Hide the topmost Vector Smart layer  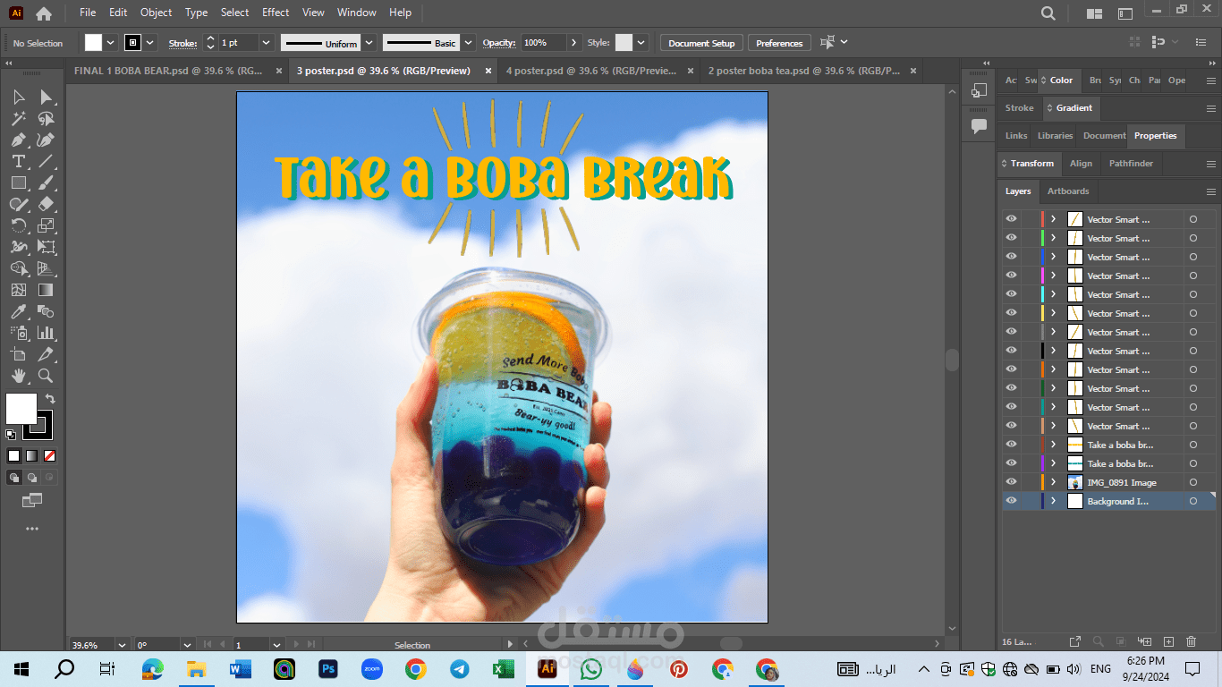click(1011, 219)
